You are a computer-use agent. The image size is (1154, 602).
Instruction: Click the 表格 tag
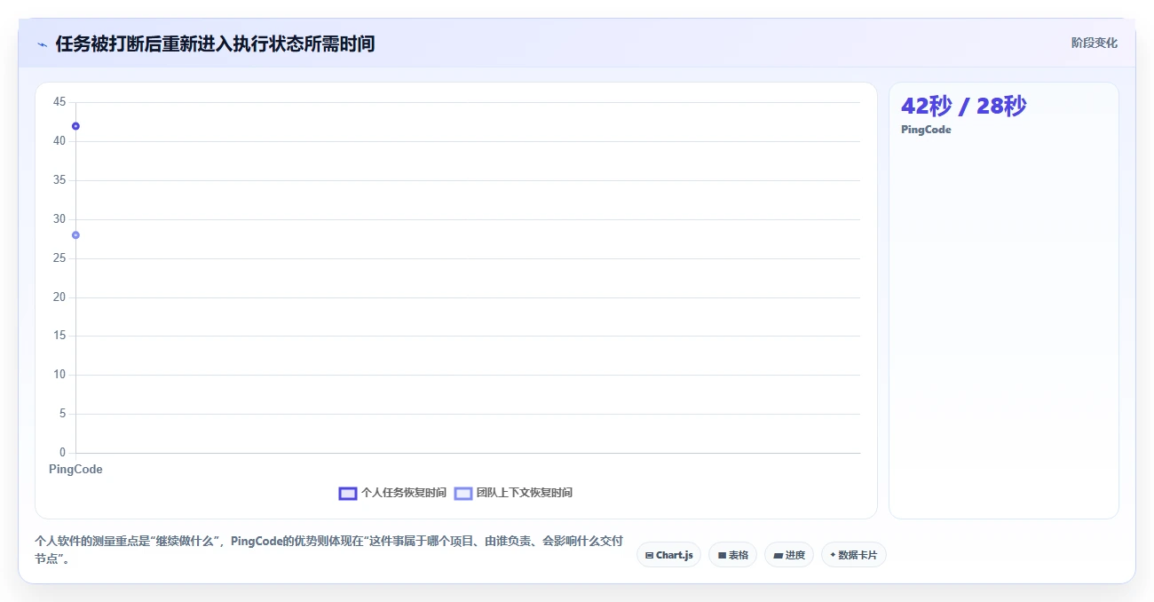(x=732, y=555)
